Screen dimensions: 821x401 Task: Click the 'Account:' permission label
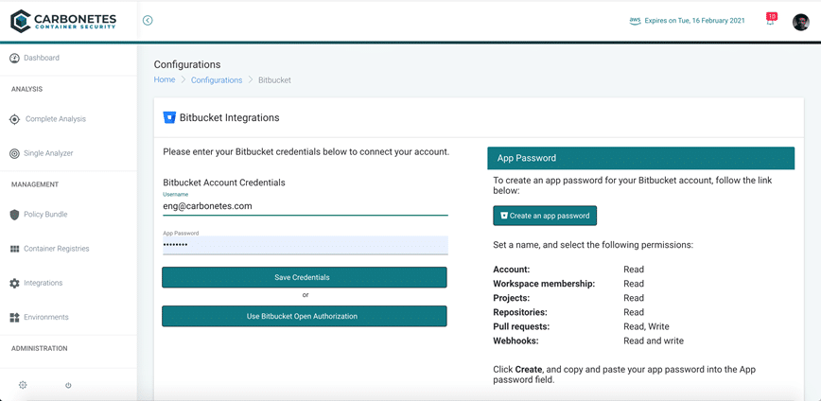pyautogui.click(x=512, y=270)
